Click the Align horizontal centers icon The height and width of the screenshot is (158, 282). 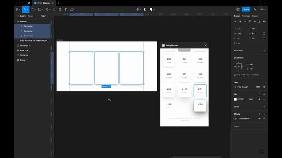[x=240, y=22]
